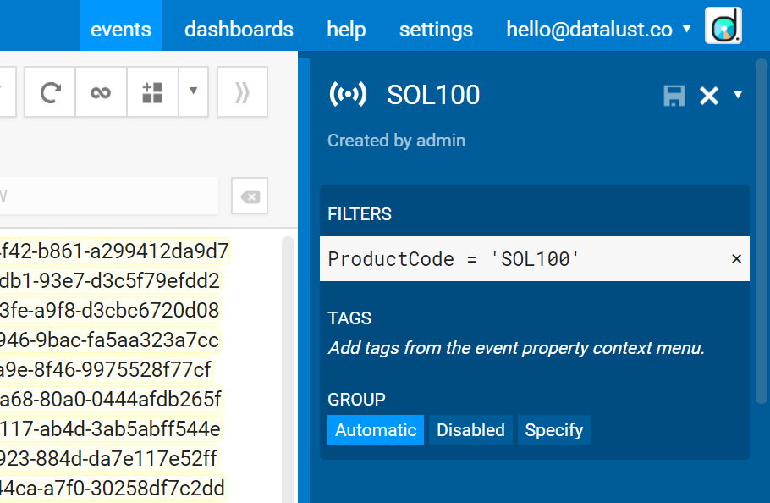The image size is (770, 503).
Task: Select the Specify group option
Action: (x=554, y=430)
